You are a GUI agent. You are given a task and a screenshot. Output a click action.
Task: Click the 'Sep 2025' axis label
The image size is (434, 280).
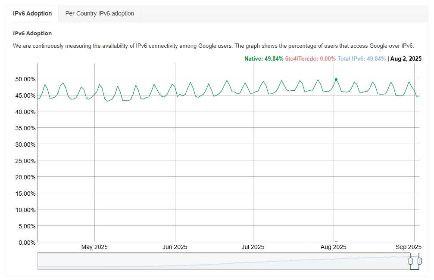(409, 247)
